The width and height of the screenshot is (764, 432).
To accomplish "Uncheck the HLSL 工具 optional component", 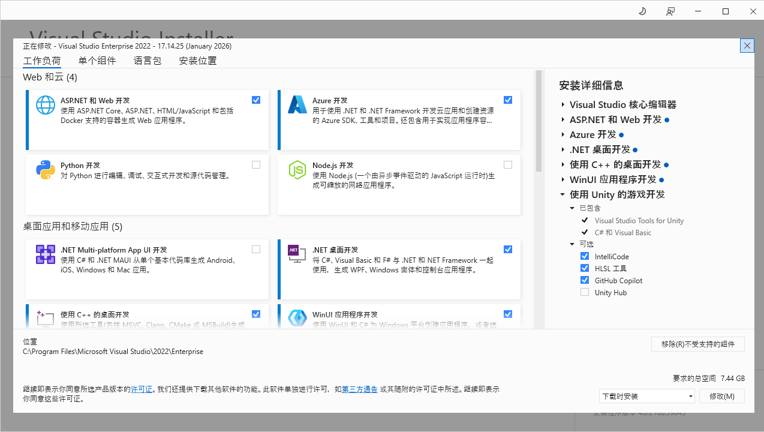I will (x=585, y=268).
